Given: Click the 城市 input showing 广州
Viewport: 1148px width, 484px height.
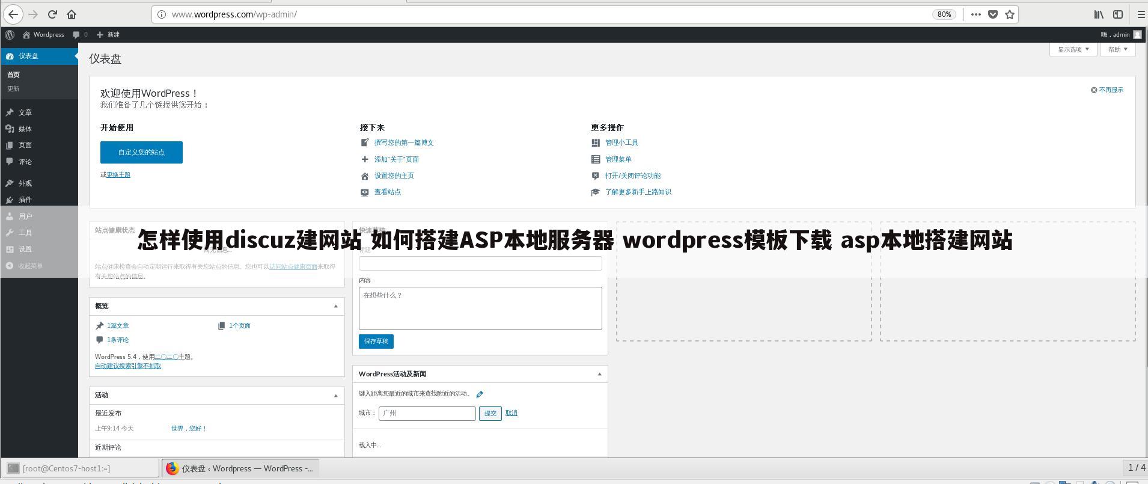Looking at the screenshot, I should pos(427,414).
